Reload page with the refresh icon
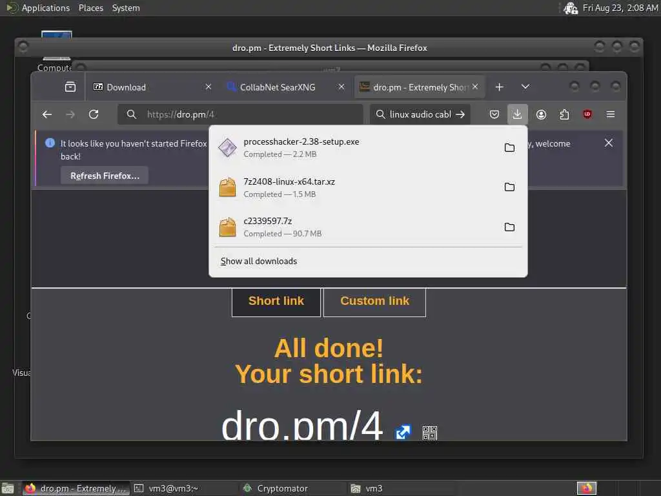 point(94,114)
